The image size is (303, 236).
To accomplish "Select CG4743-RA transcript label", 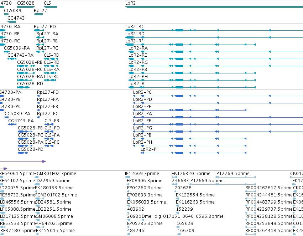I will 21,55.
